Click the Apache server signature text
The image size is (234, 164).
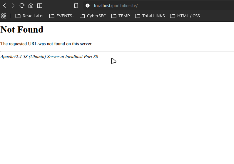pos(49,57)
